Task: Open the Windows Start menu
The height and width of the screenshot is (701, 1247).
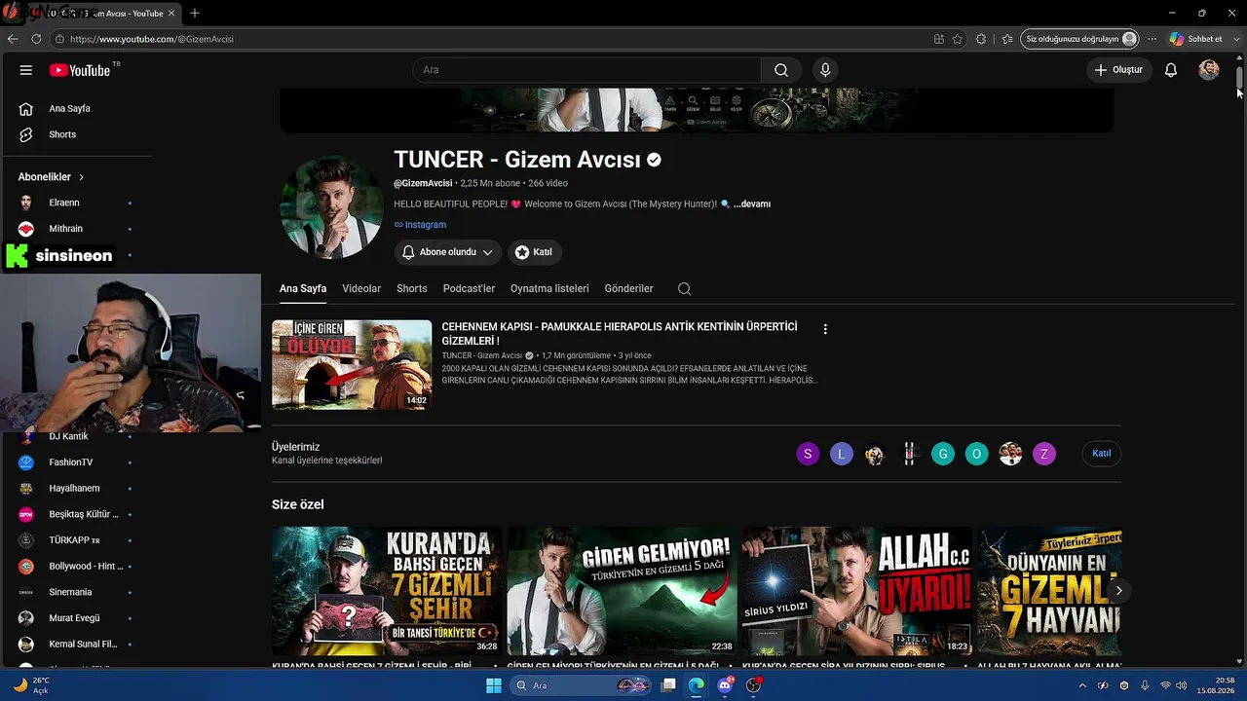Action: pos(494,685)
